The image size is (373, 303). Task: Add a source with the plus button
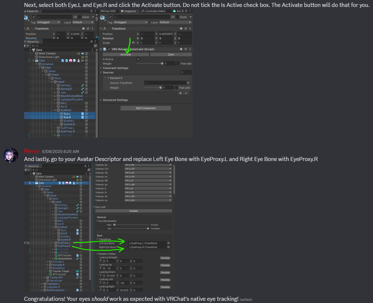pyautogui.click(x=180, y=93)
